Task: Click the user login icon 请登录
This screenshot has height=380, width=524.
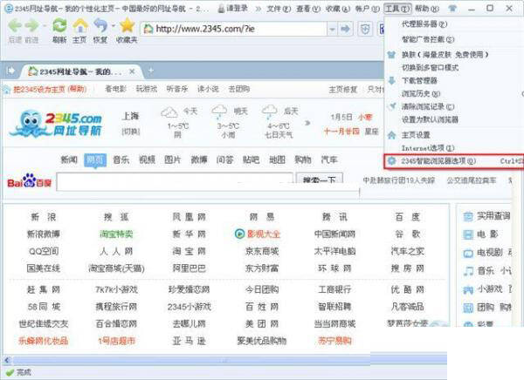Action: pyautogui.click(x=233, y=9)
